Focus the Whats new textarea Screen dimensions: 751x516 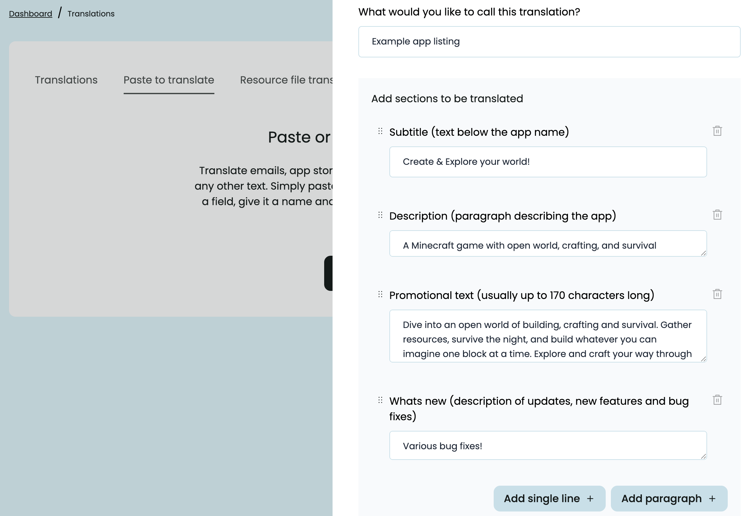point(548,445)
